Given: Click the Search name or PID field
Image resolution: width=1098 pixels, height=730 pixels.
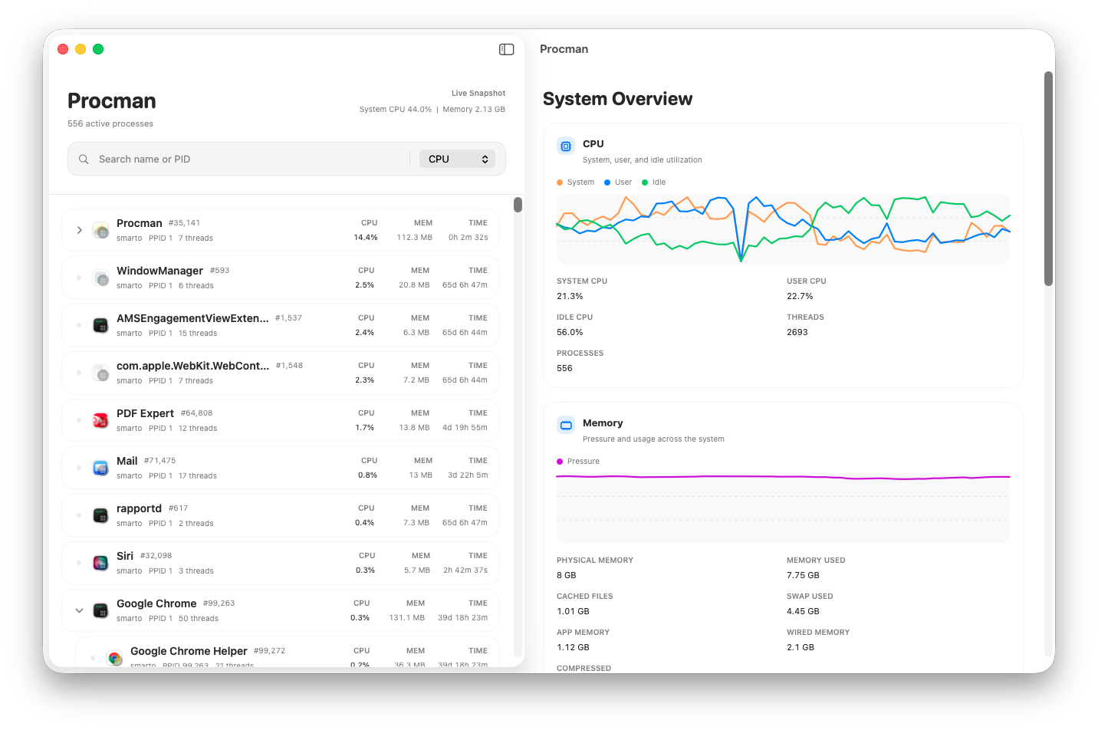Looking at the screenshot, I should pos(253,159).
